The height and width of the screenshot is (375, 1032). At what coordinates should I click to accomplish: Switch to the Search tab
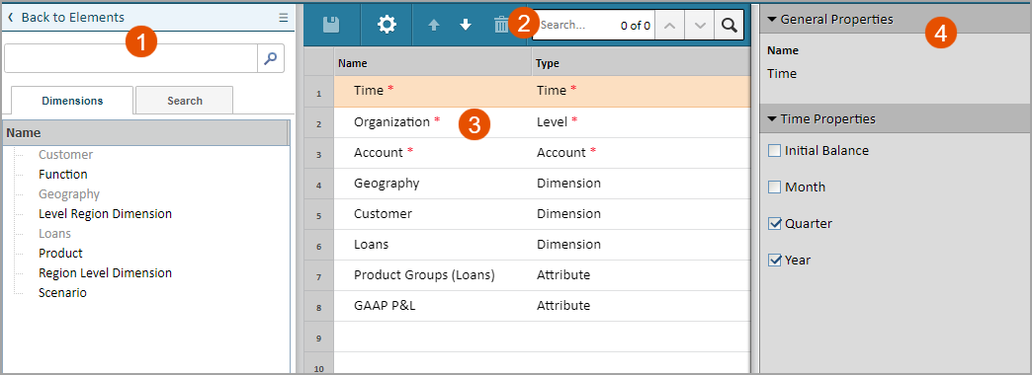point(184,101)
